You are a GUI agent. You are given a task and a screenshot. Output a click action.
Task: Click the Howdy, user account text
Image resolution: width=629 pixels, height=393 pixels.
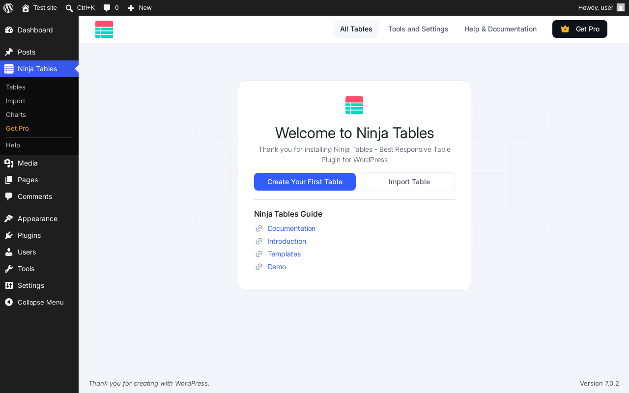tap(596, 8)
